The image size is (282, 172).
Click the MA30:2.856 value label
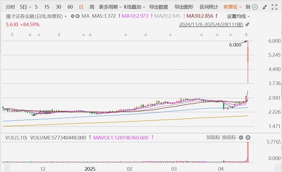pos(200,16)
